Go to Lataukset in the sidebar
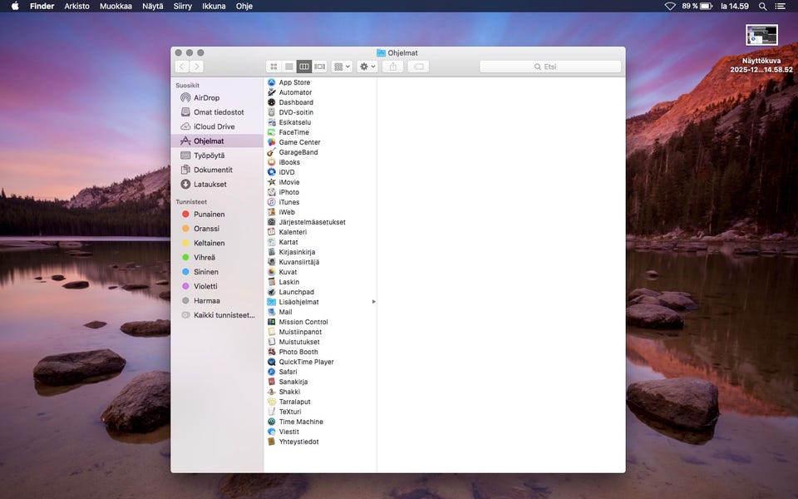798x499 pixels. [209, 185]
